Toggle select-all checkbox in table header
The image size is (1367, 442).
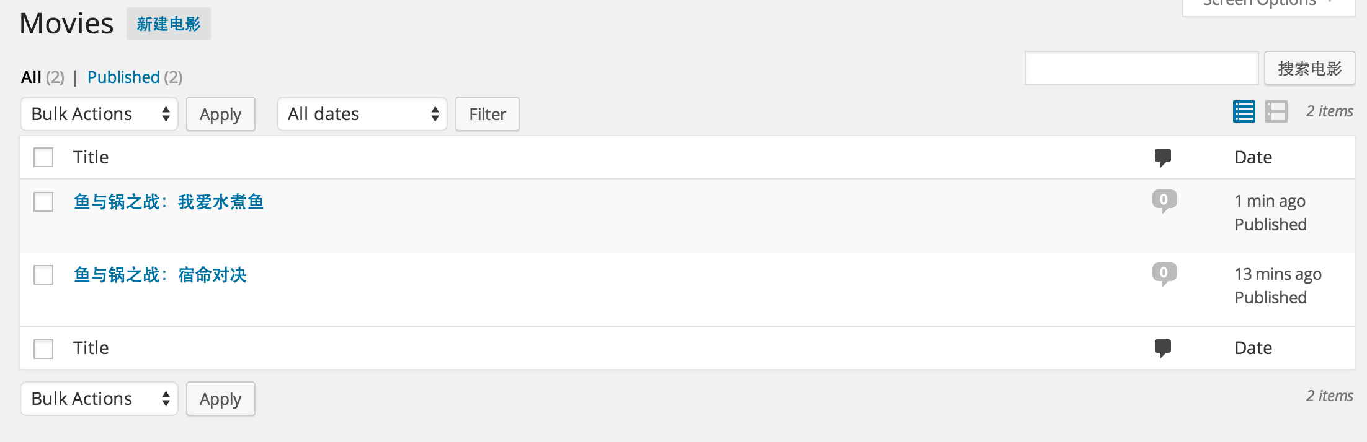click(x=43, y=157)
